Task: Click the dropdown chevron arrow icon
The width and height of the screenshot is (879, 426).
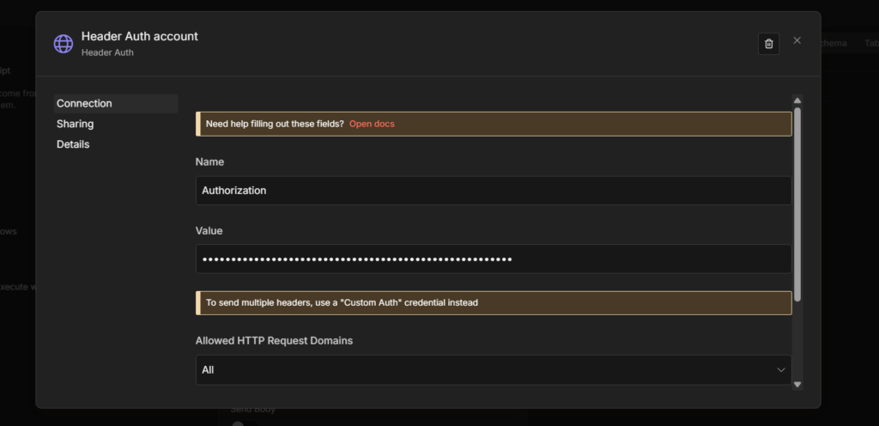Action: pyautogui.click(x=780, y=370)
